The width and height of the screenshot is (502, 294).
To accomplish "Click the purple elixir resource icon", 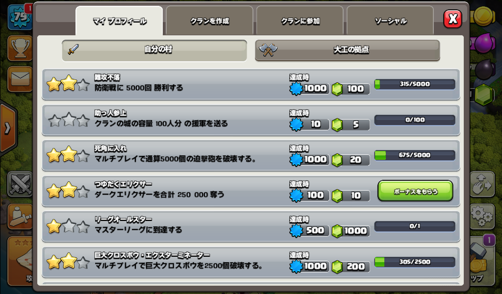I will click(485, 43).
